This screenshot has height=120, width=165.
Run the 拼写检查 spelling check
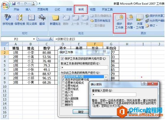pos(8,20)
